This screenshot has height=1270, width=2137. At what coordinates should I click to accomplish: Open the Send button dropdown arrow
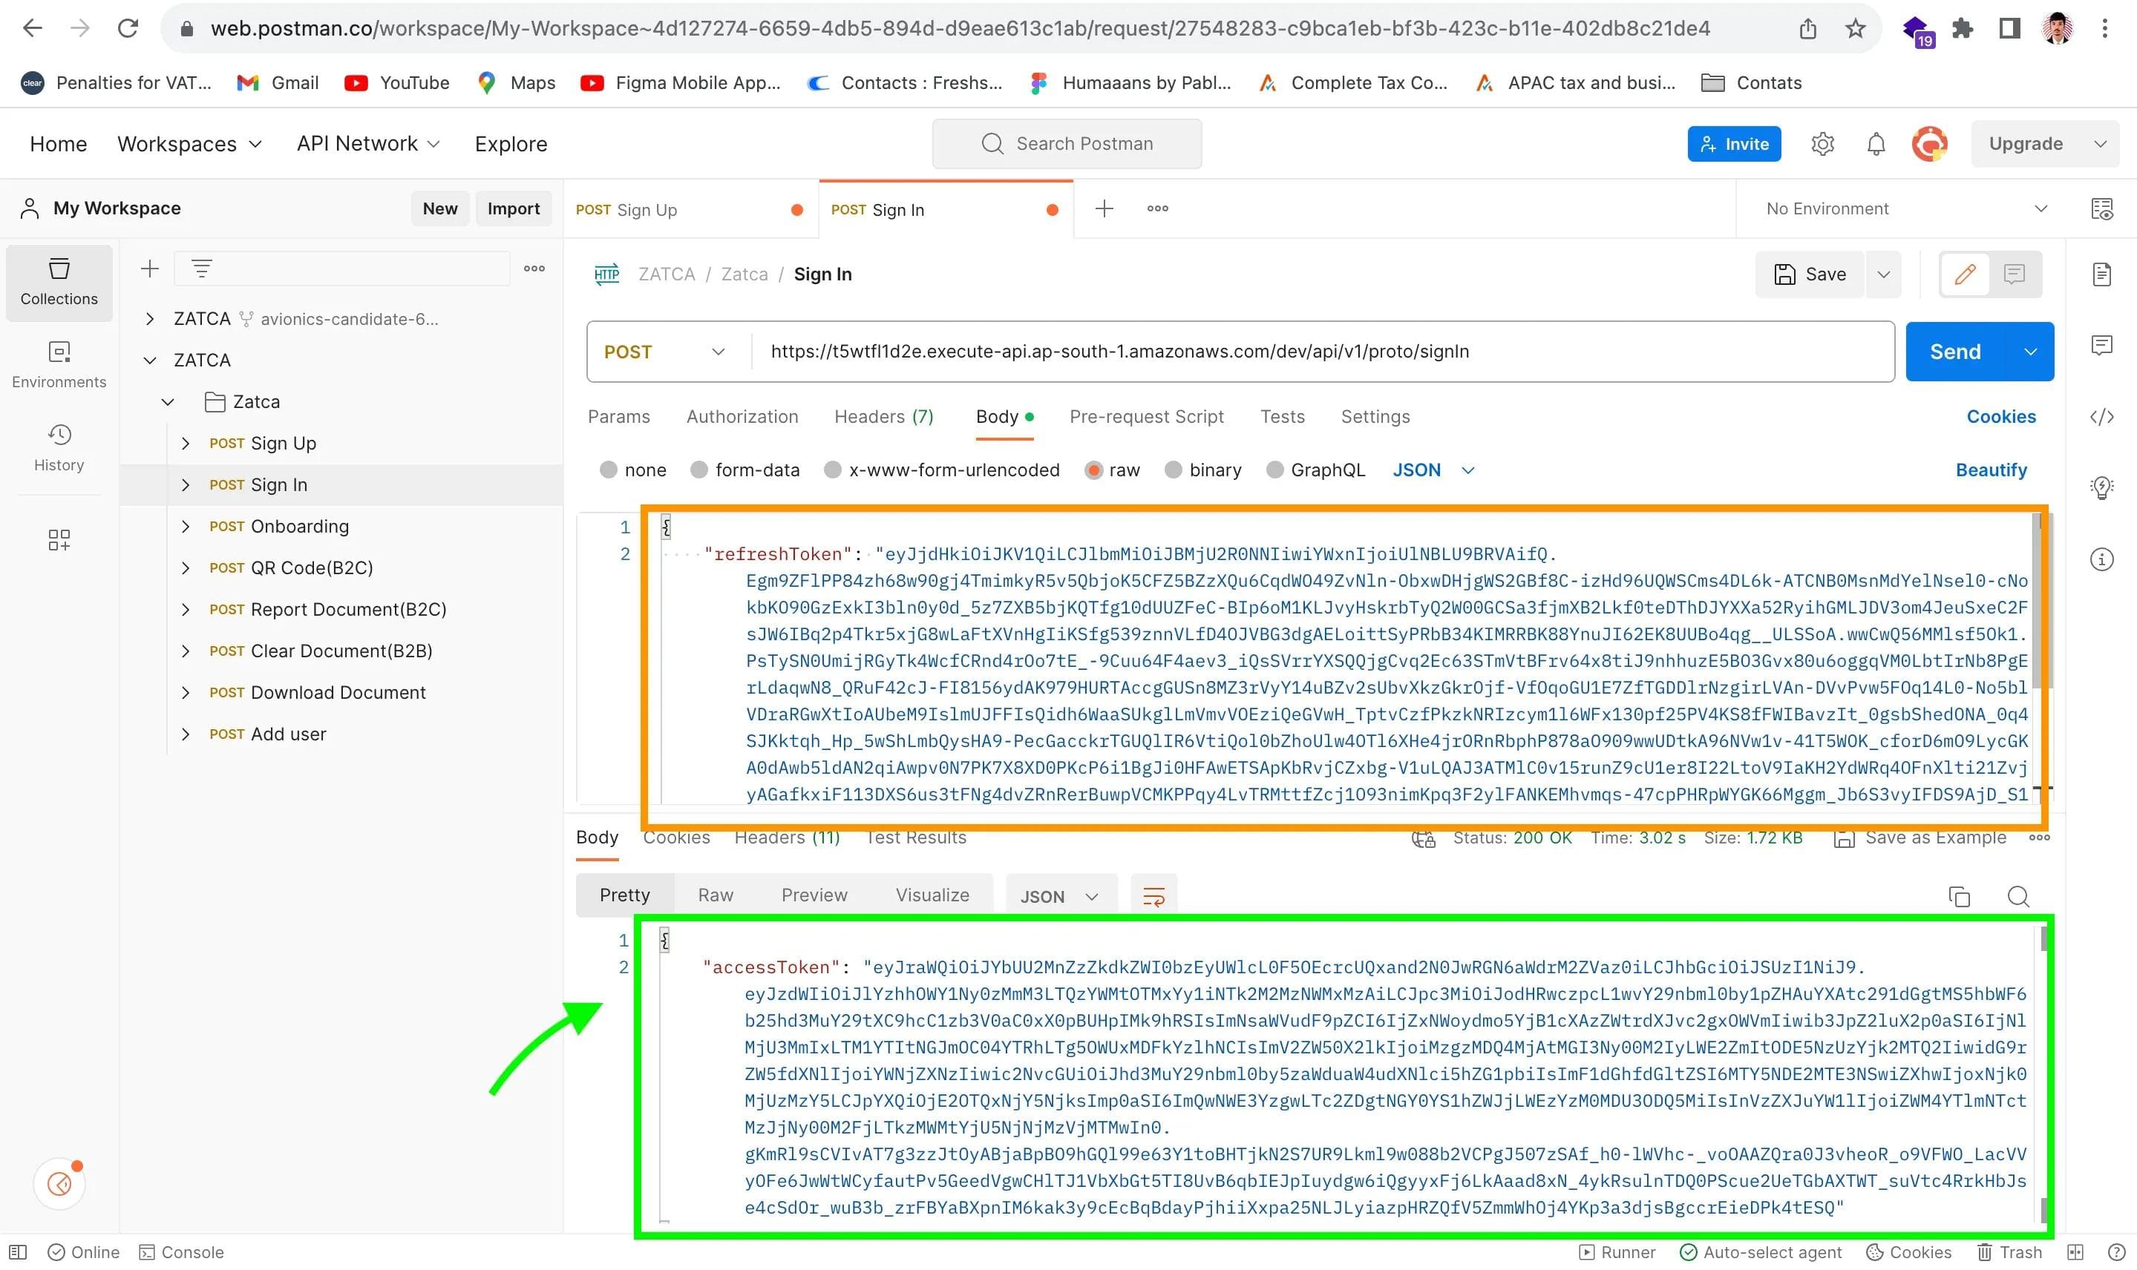point(2029,352)
